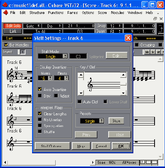This screenshot has height=168, width=165.
Task: Uncheck Clean Lengths flag
Action: 40,113
